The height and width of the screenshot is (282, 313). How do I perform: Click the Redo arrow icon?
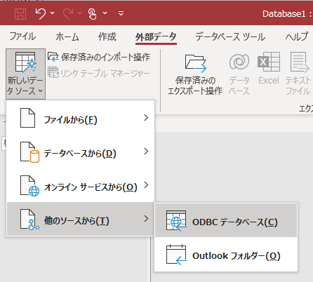(x=68, y=13)
